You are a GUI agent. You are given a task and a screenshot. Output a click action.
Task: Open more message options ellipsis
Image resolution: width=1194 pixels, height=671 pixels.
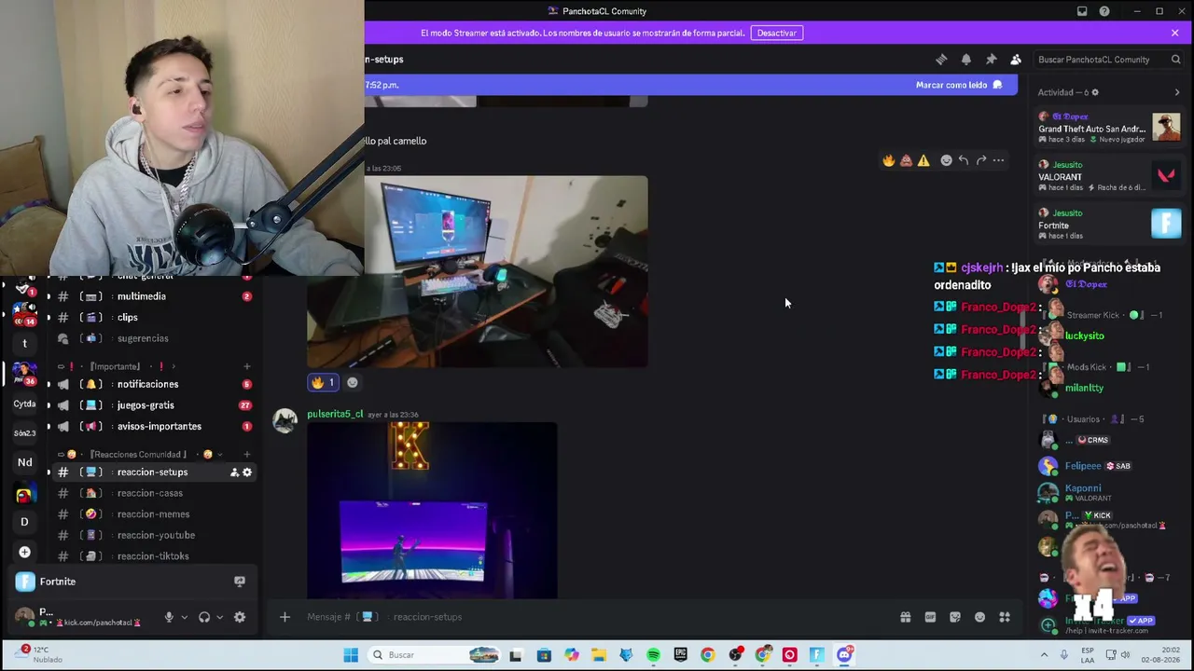(998, 160)
